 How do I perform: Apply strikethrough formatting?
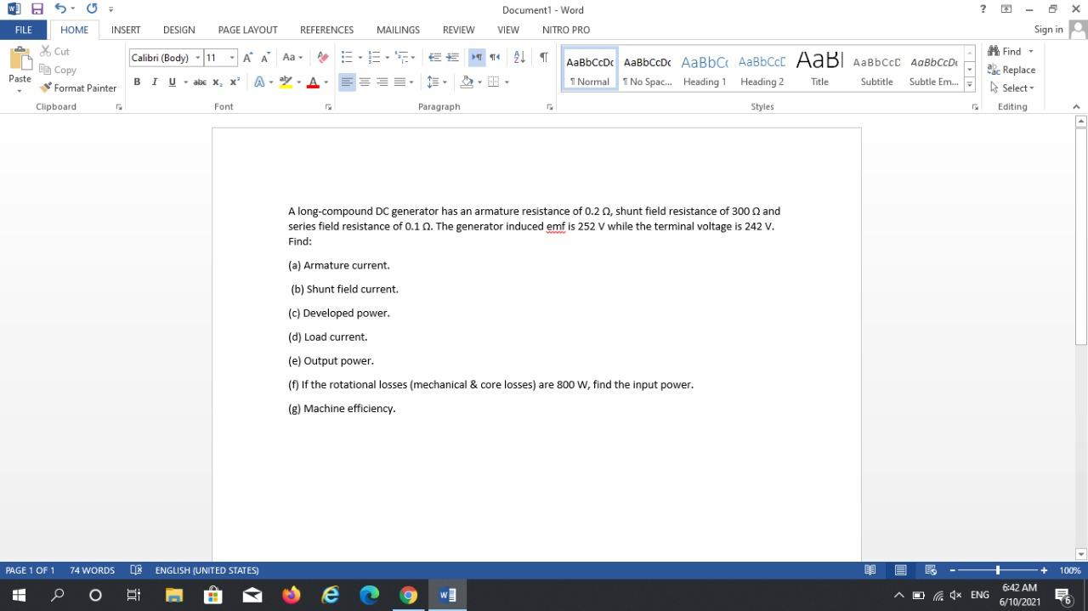point(200,82)
